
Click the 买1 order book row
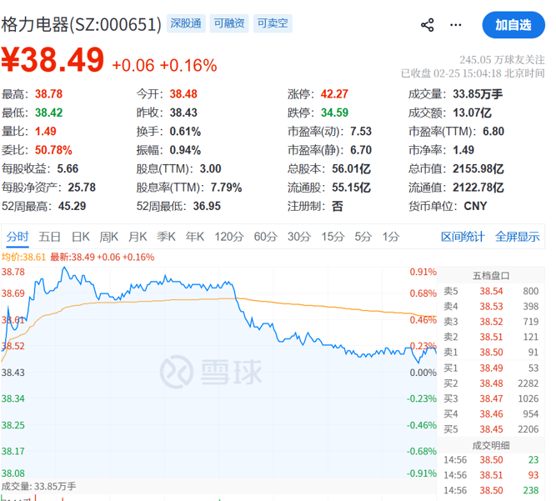(x=491, y=367)
